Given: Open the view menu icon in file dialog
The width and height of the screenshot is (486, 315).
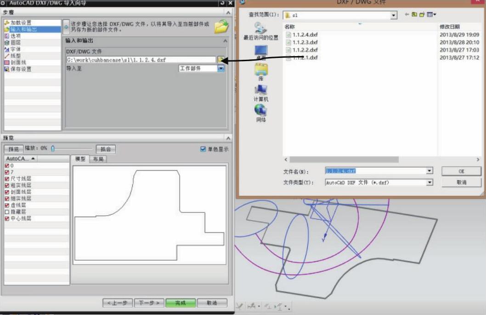Looking at the screenshot, I should [x=431, y=14].
